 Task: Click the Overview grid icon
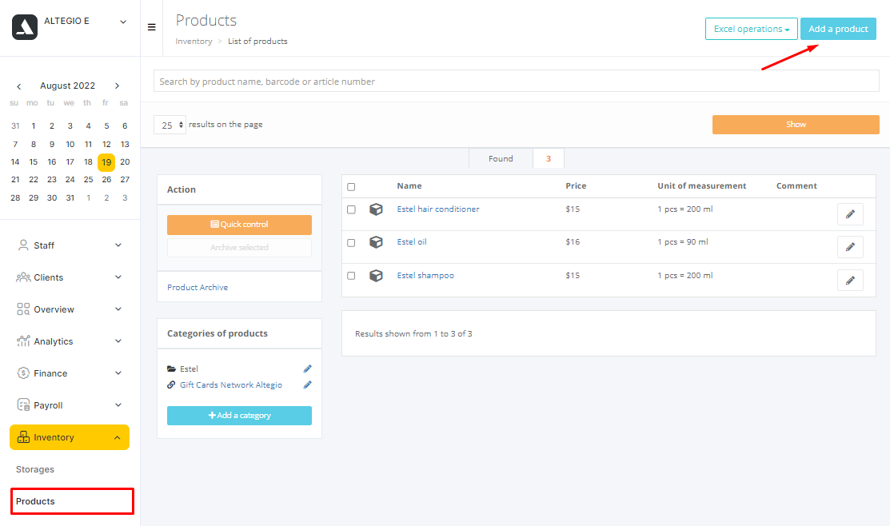coord(23,309)
